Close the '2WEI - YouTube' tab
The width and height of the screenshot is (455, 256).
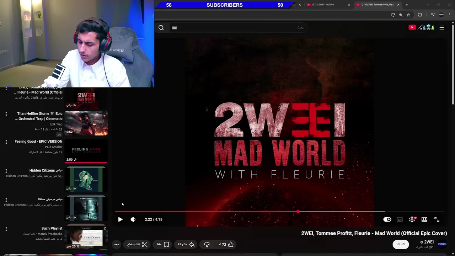pos(349,5)
